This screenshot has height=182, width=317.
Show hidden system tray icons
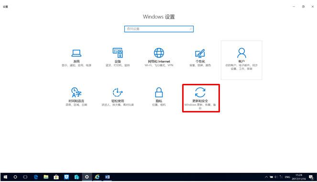click(x=266, y=177)
